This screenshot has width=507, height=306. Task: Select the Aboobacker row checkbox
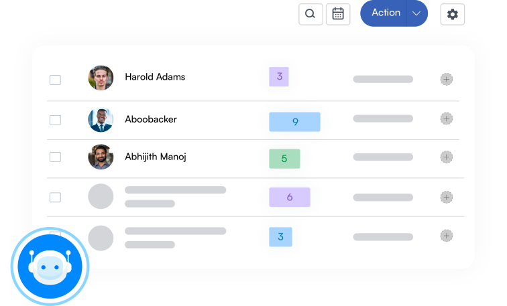pyautogui.click(x=55, y=120)
